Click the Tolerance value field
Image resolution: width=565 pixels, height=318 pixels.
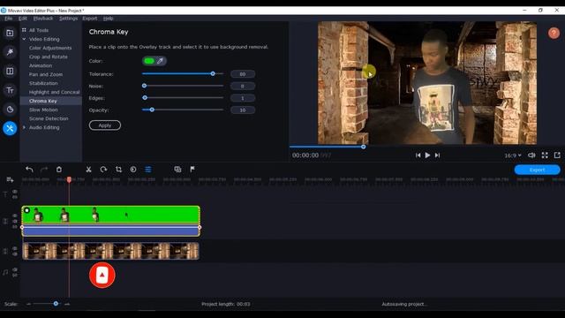243,74
